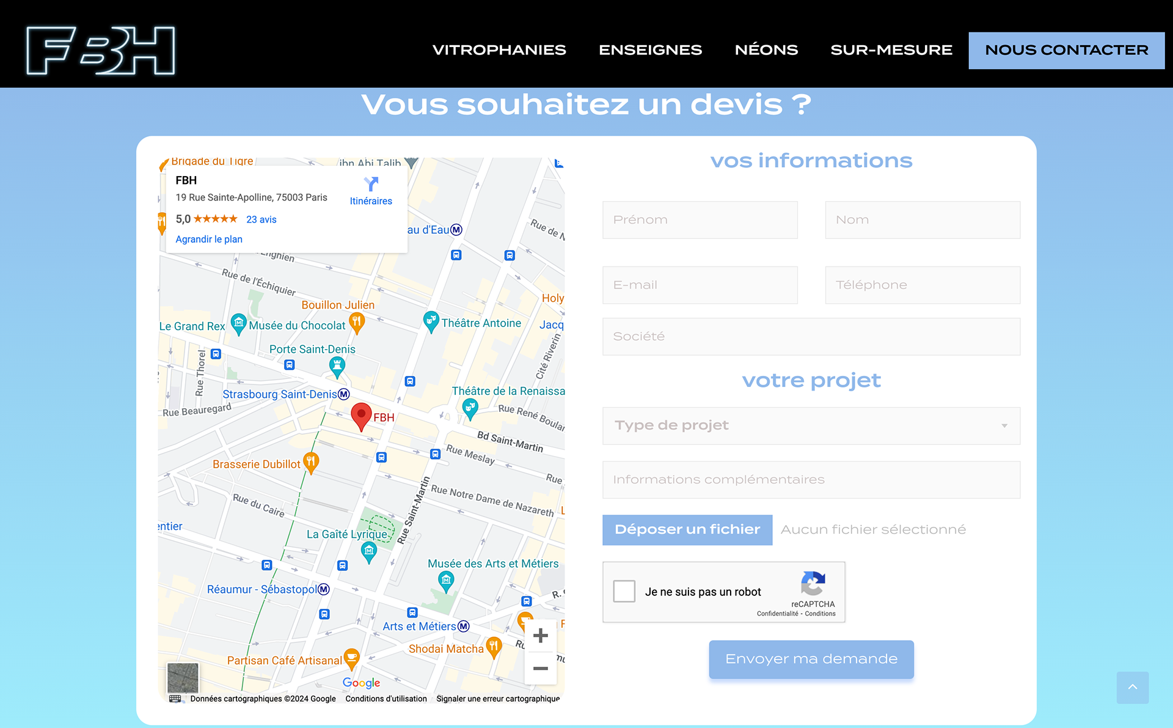The height and width of the screenshot is (728, 1173).
Task: Click the Téléphone input field
Action: tap(923, 285)
